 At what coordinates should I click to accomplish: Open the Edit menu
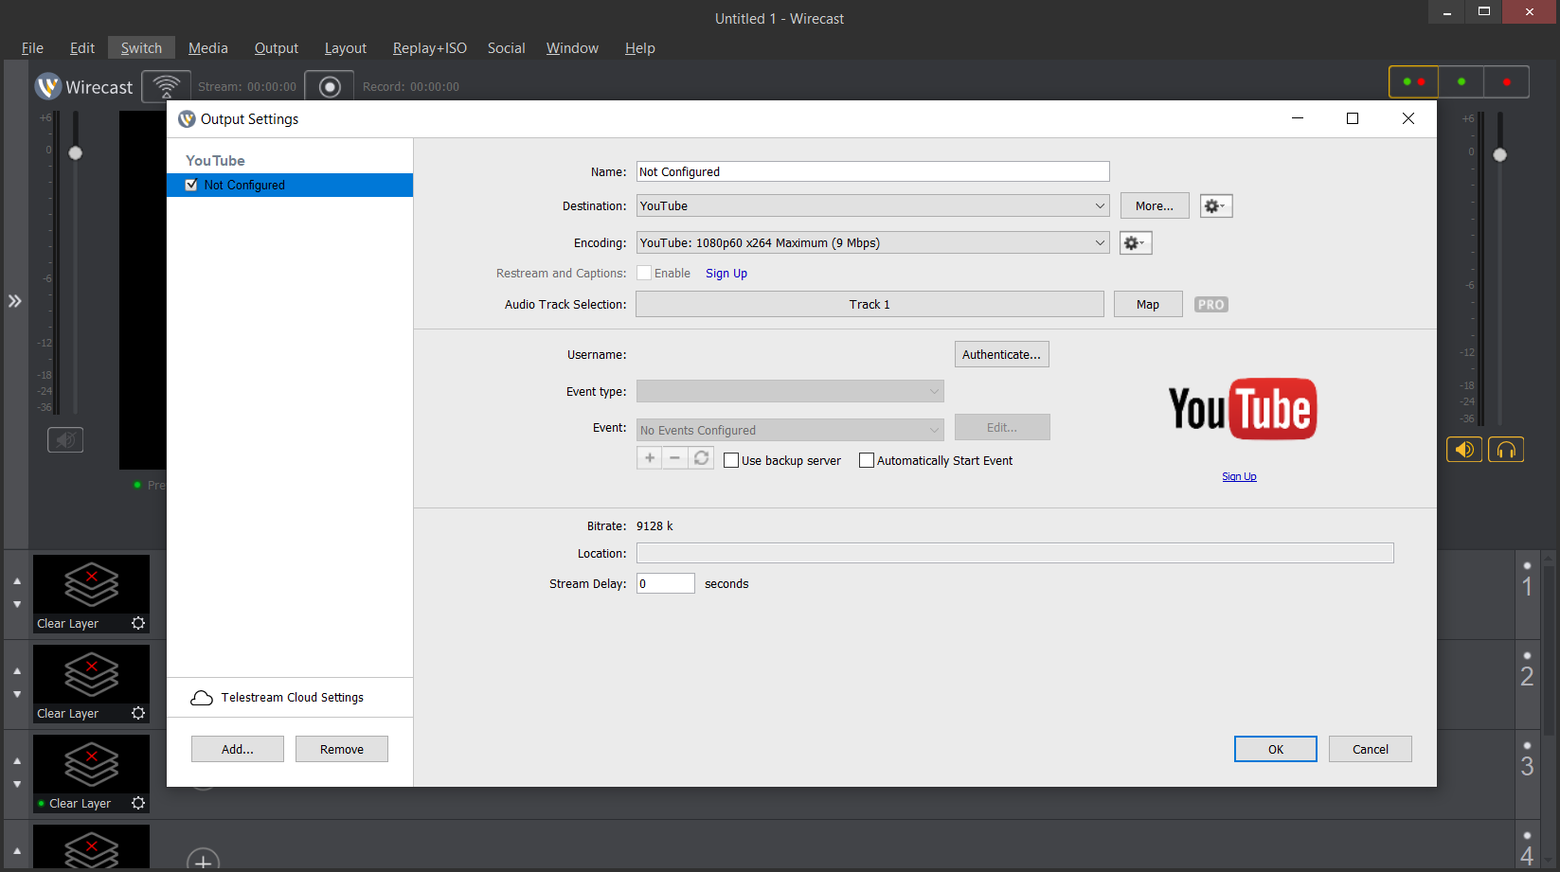click(x=82, y=48)
